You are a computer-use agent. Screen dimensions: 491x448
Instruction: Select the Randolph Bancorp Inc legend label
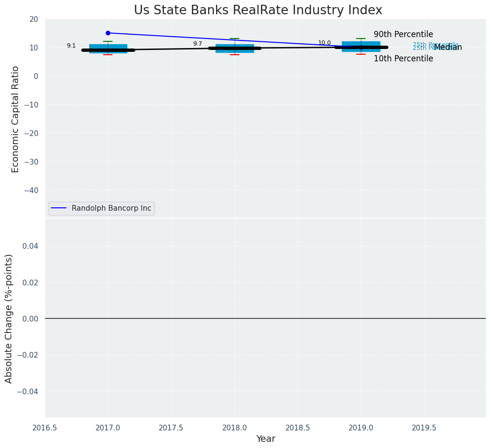click(x=111, y=208)
